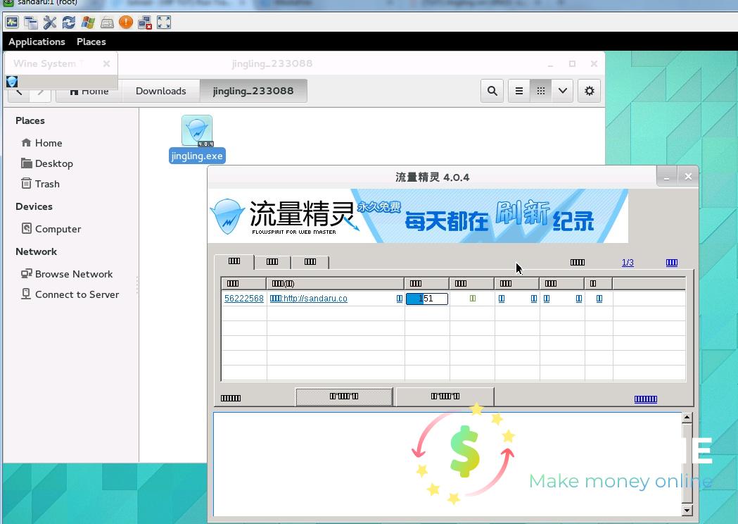Screen dimensions: 738x524
Task: Open the Applications menu in the top bar
Action: point(37,42)
